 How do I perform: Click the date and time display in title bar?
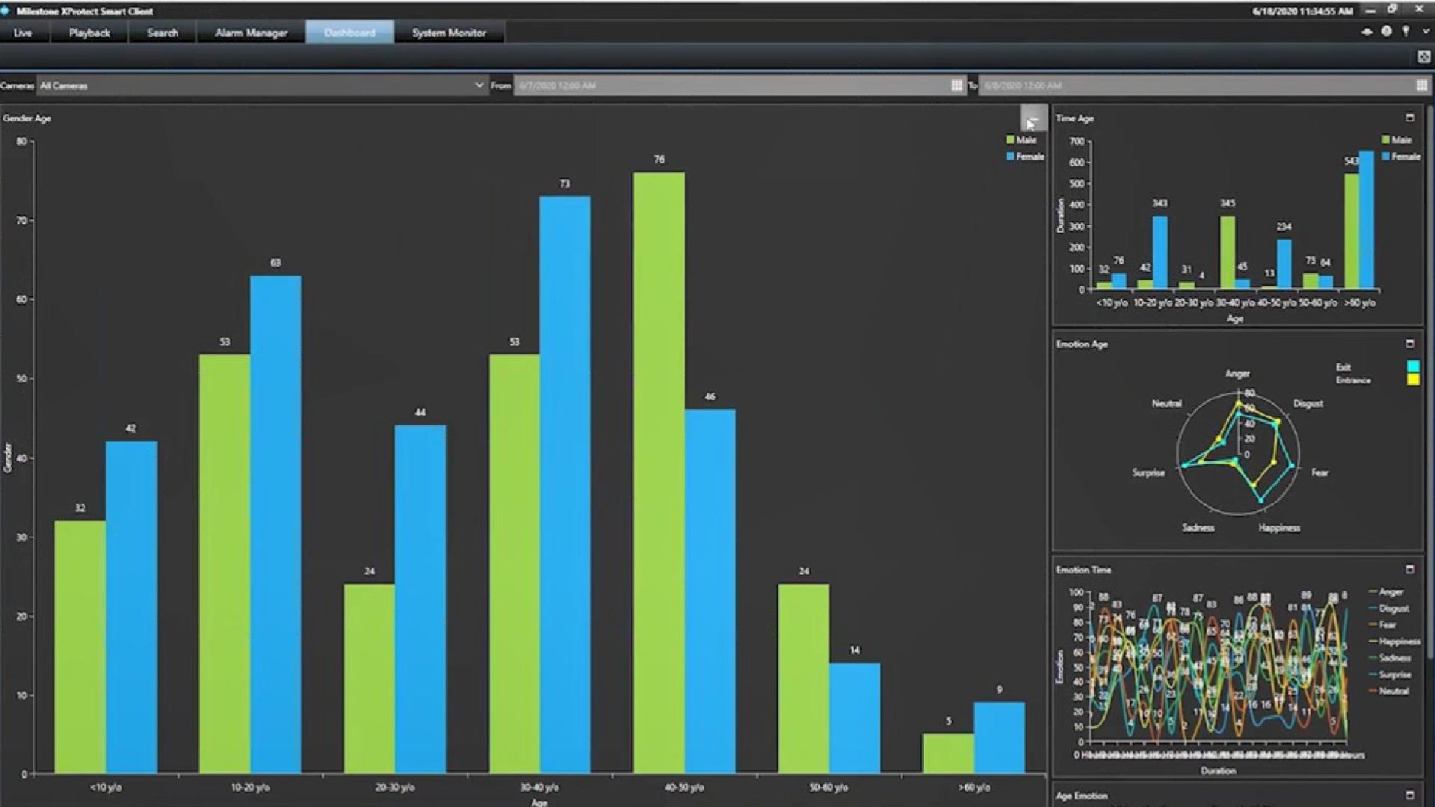(x=1303, y=10)
